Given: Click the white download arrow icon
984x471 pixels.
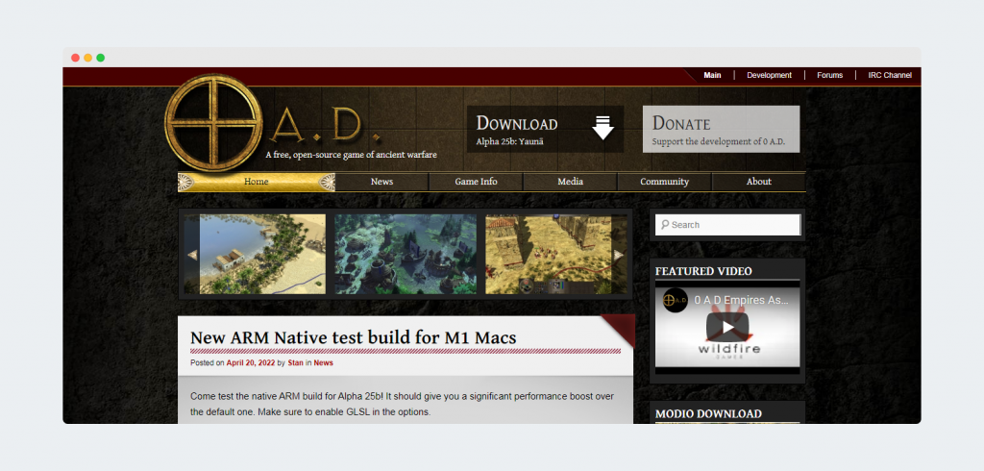Looking at the screenshot, I should tap(603, 128).
